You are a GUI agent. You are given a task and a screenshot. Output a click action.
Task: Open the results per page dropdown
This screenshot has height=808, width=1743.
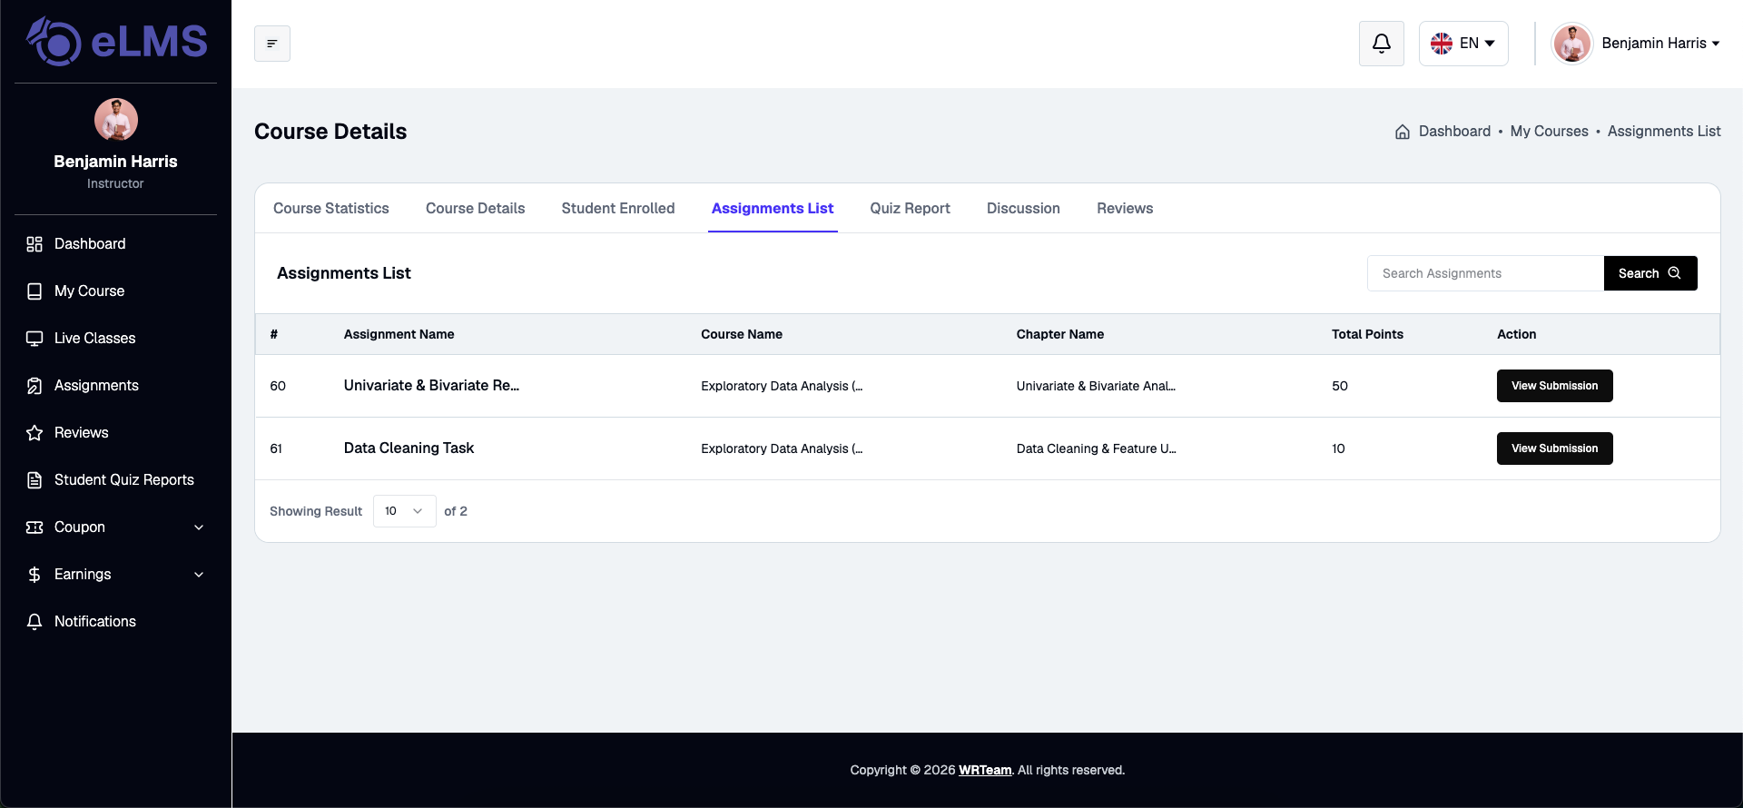[x=405, y=511]
